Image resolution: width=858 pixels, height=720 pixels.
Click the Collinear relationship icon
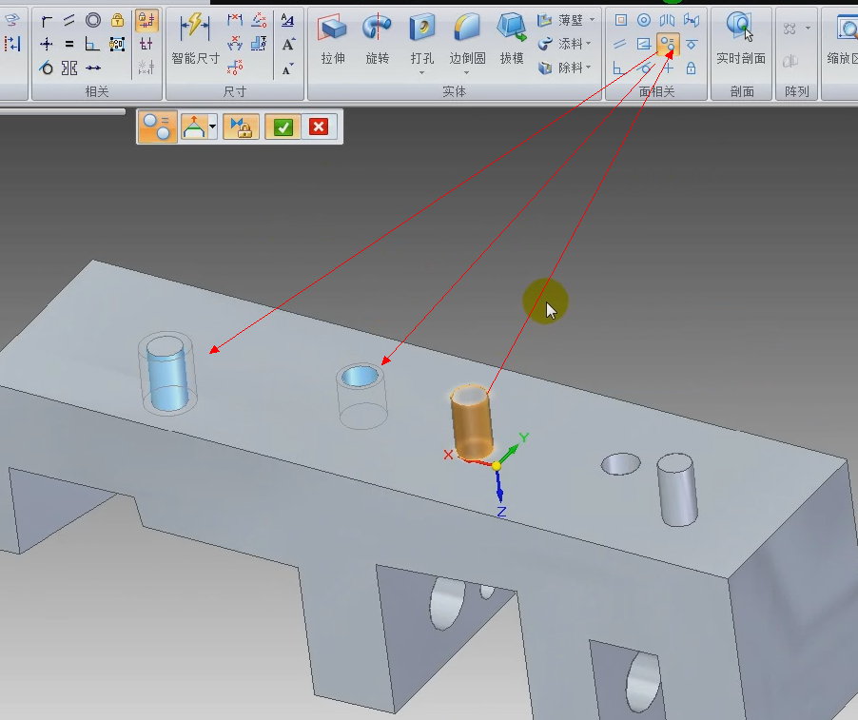93,68
